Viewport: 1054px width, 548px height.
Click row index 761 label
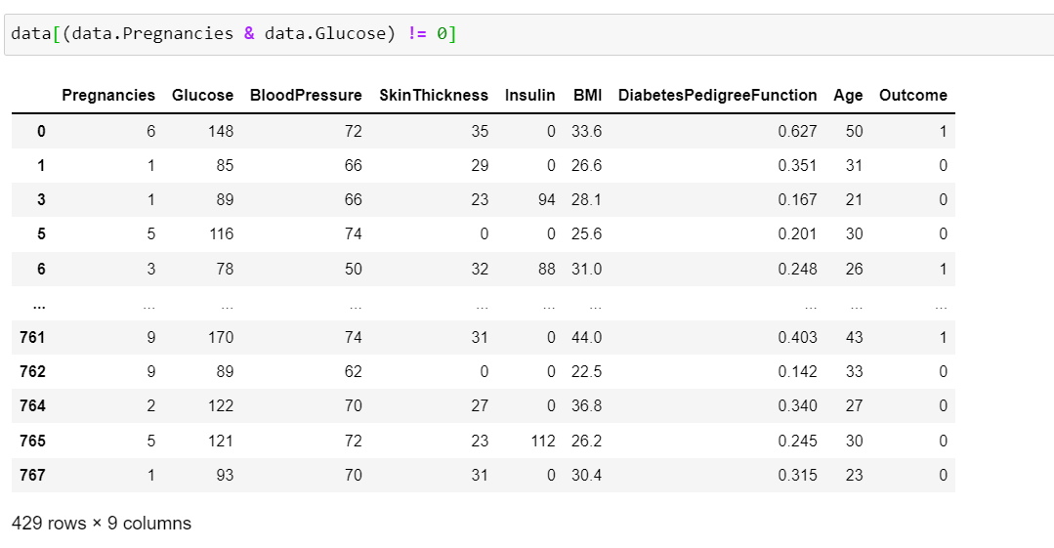click(32, 337)
